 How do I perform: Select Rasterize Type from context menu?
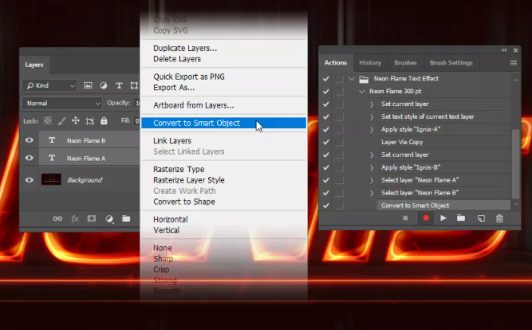pyautogui.click(x=179, y=170)
